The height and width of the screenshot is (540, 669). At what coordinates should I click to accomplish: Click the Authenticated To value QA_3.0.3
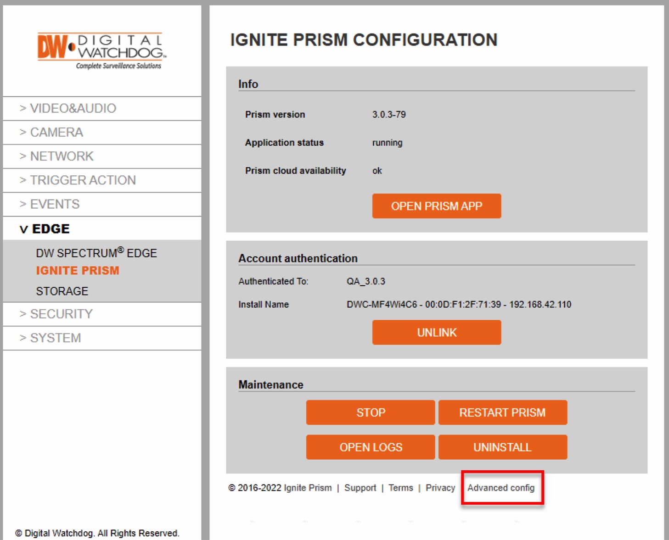(x=366, y=281)
